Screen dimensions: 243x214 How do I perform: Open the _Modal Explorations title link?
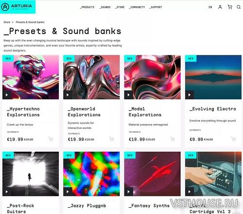pyautogui.click(x=145, y=112)
